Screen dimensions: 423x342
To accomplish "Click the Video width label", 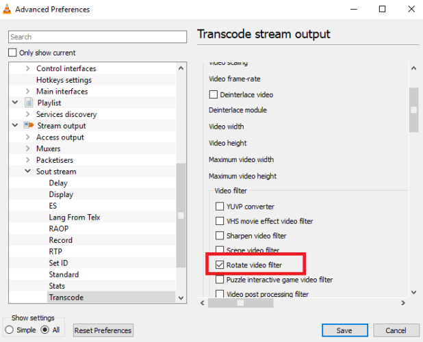I will pyautogui.click(x=226, y=127).
